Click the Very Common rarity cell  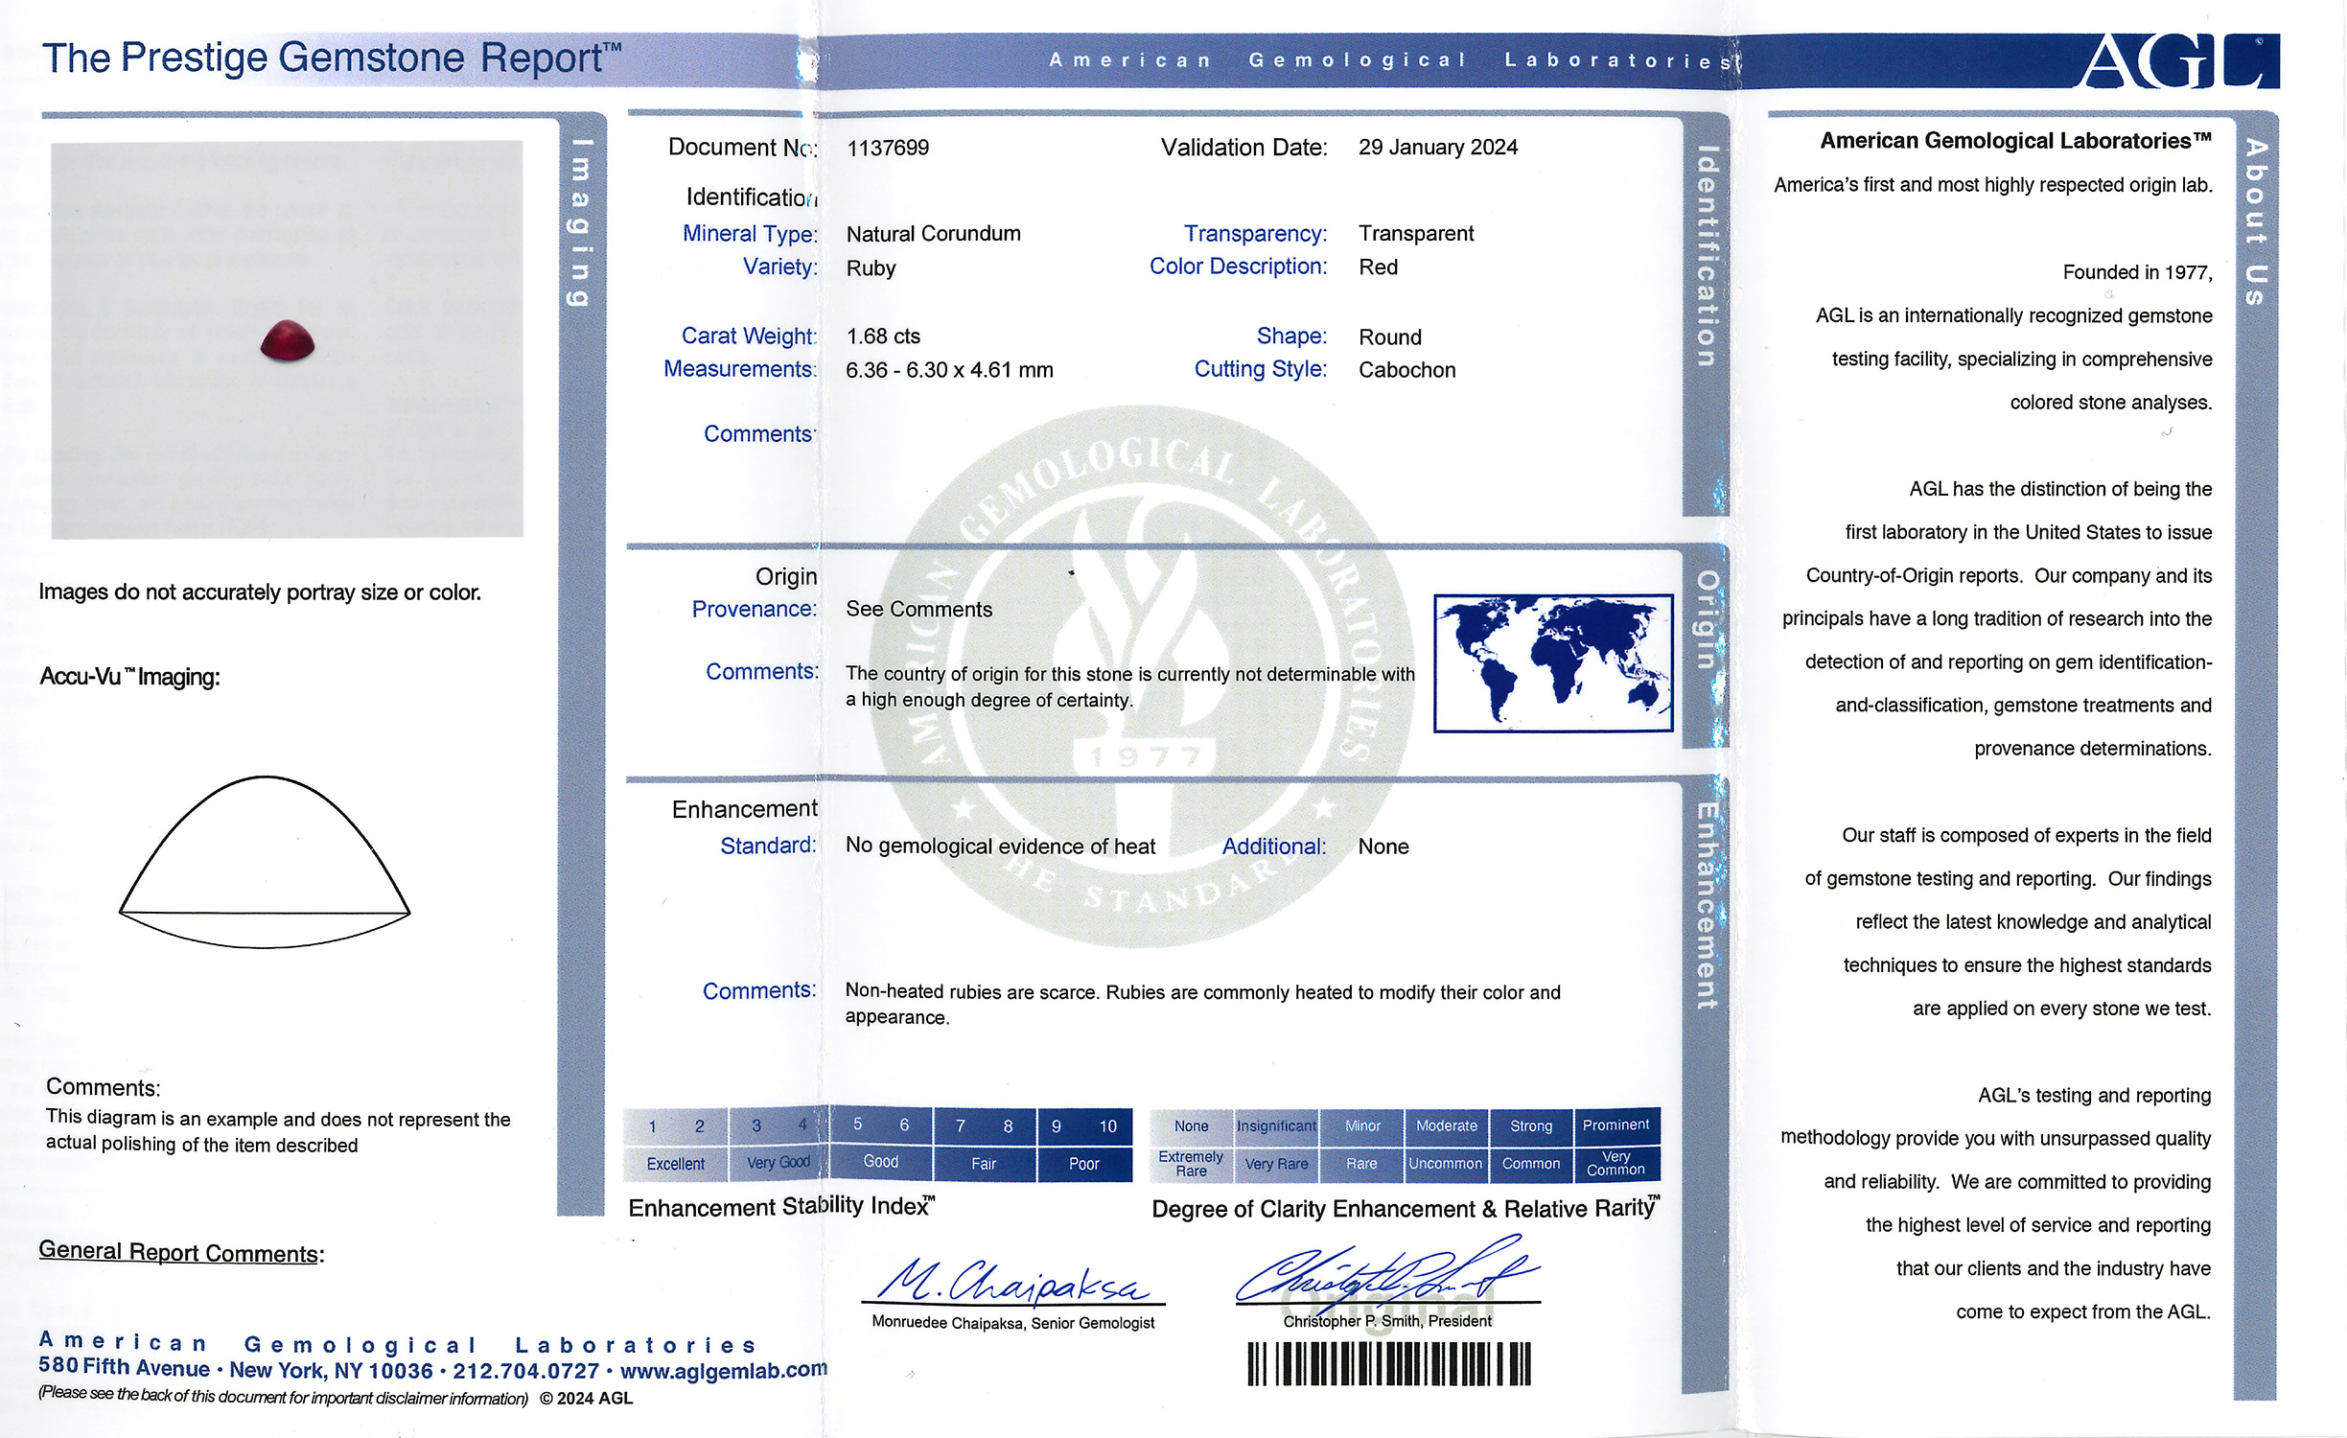tap(1616, 1163)
